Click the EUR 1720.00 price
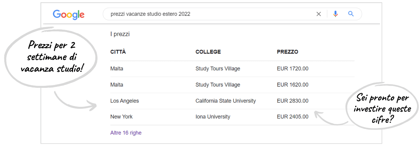 point(292,69)
